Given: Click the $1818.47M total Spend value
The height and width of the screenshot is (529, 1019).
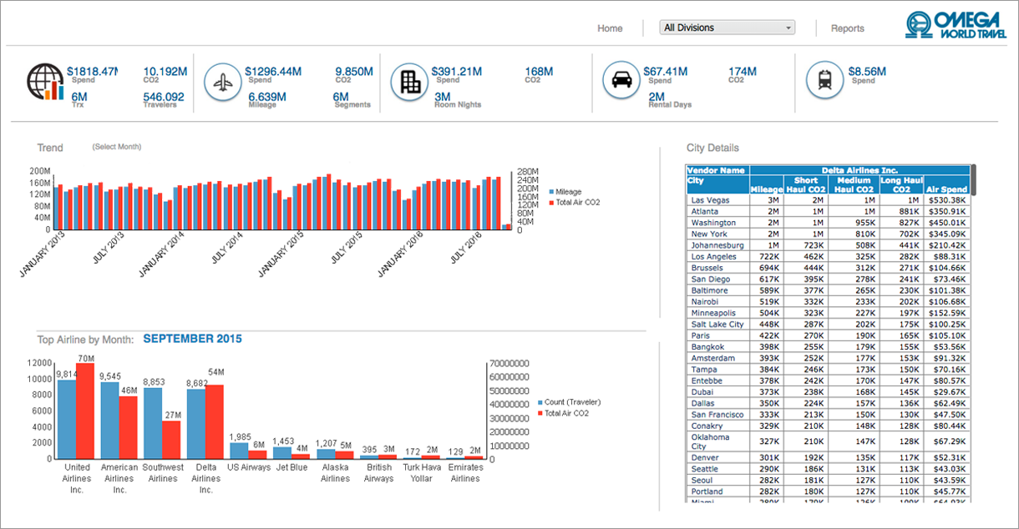Looking at the screenshot, I should [x=93, y=72].
